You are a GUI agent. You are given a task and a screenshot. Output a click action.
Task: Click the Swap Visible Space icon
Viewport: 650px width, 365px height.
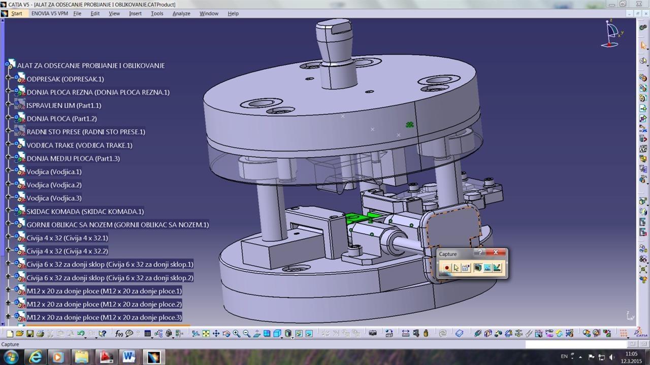(x=308, y=334)
